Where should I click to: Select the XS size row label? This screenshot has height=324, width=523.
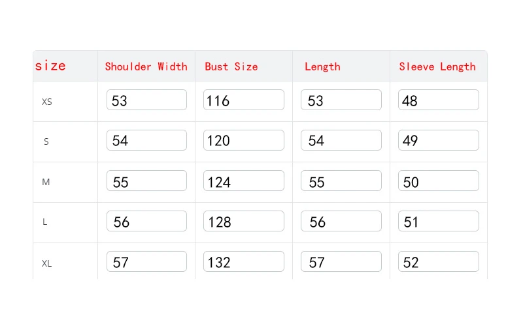tap(47, 102)
